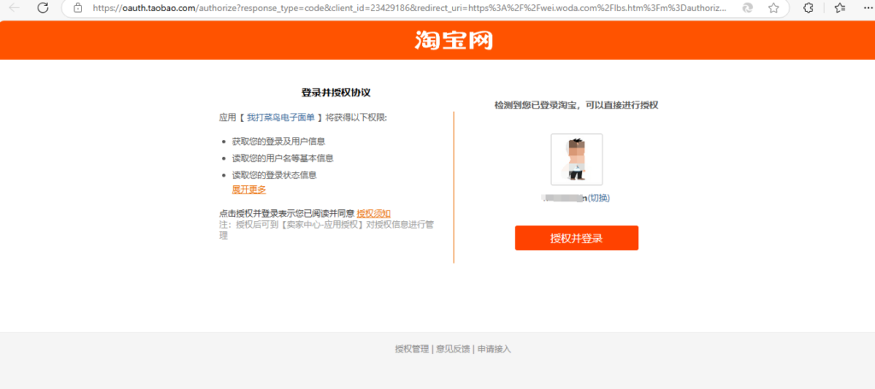Open 意见反馈 in the footer
The image size is (875, 389).
click(453, 349)
